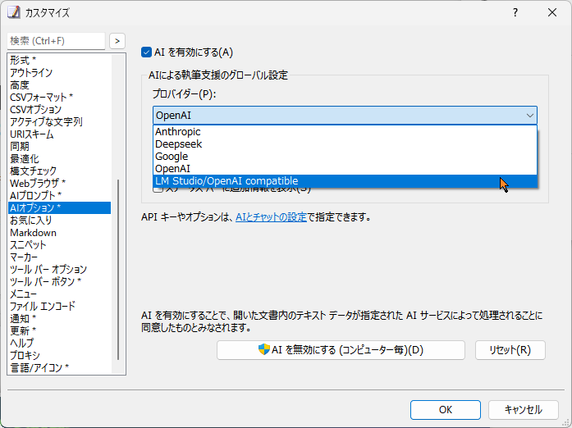Pick OpenAI in the provider list
572x428 pixels.
pos(345,169)
